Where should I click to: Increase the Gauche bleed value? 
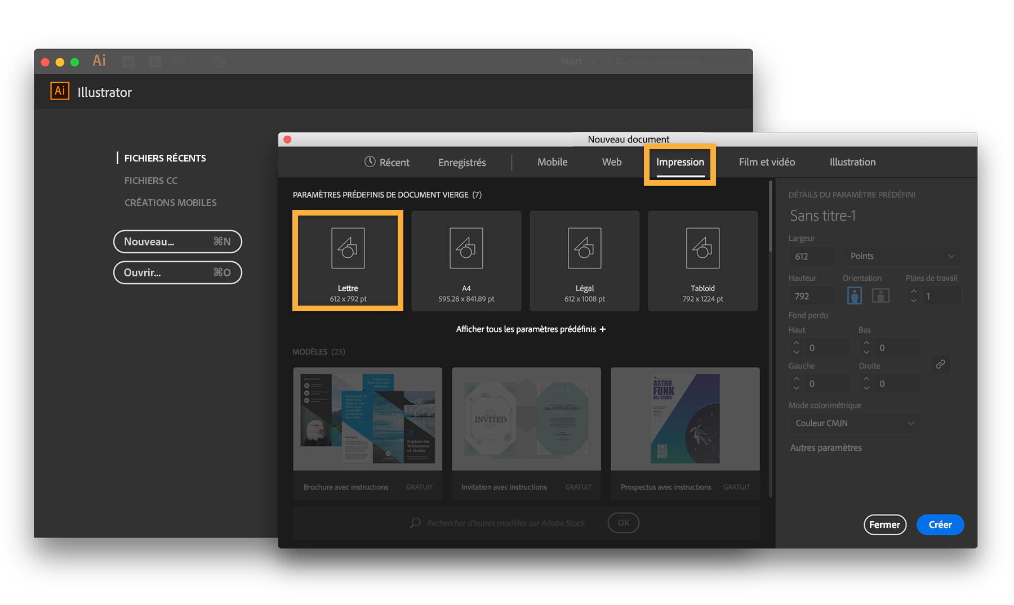click(796, 379)
